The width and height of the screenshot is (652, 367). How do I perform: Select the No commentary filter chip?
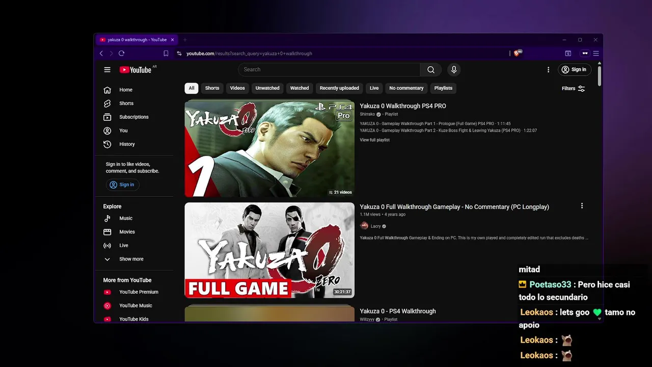coord(406,88)
